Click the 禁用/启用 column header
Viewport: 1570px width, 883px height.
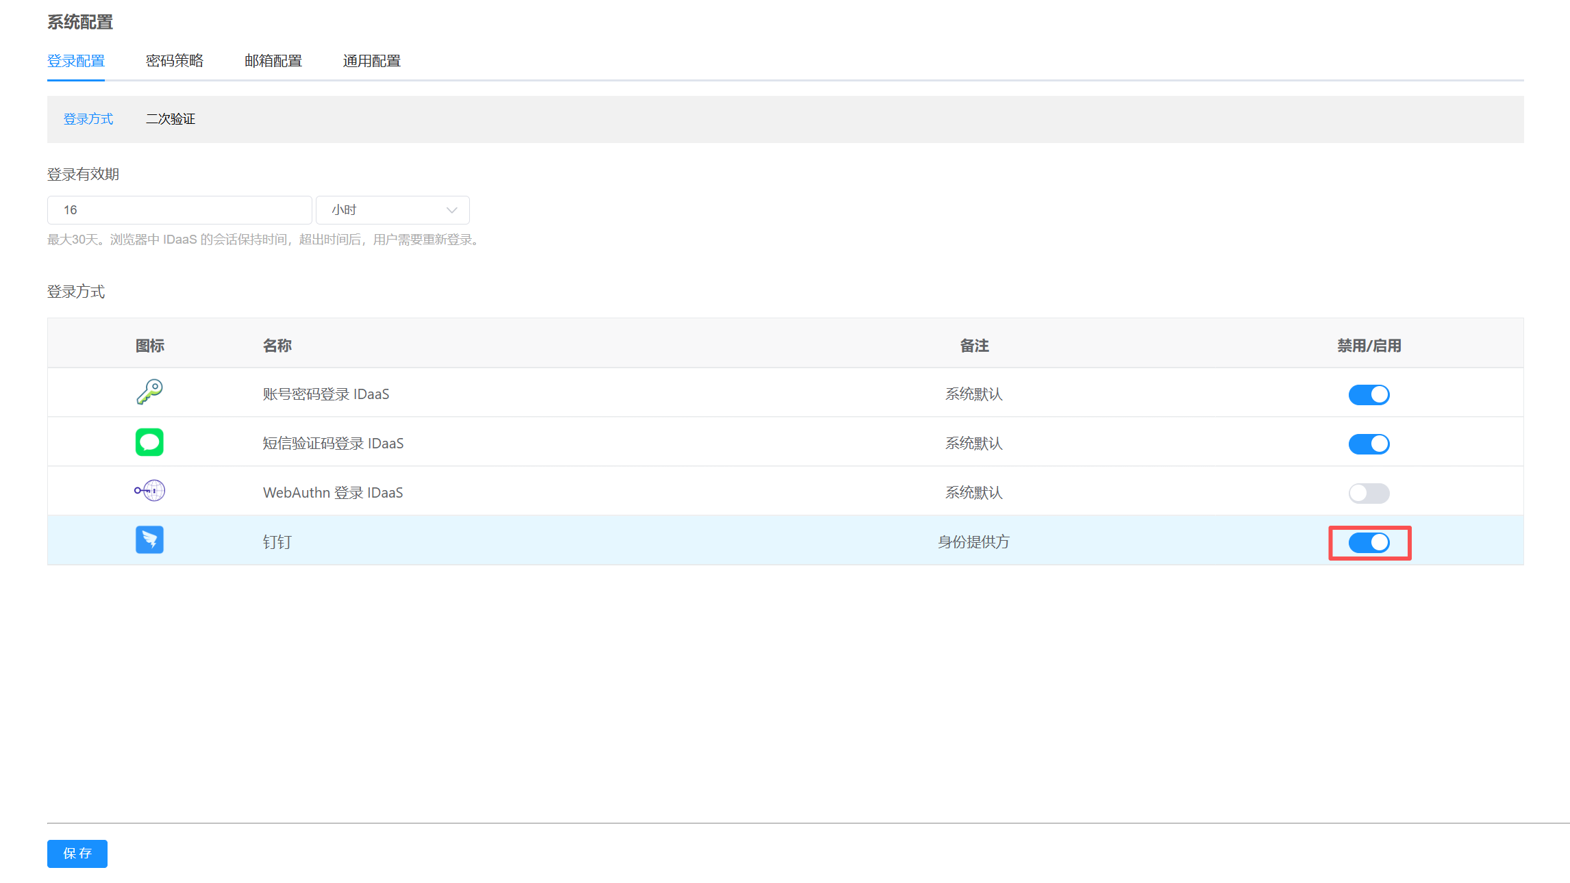(x=1369, y=346)
